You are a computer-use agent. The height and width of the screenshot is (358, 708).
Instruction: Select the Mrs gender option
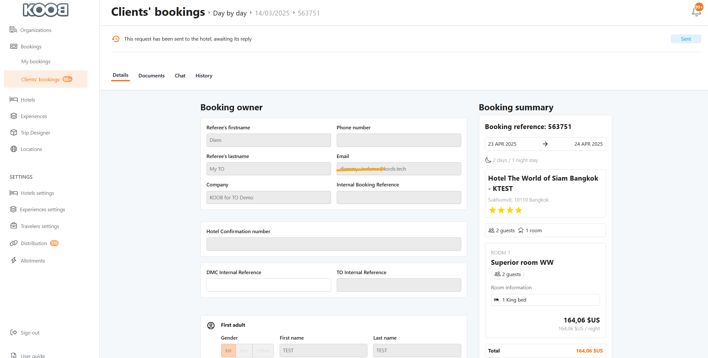point(244,351)
